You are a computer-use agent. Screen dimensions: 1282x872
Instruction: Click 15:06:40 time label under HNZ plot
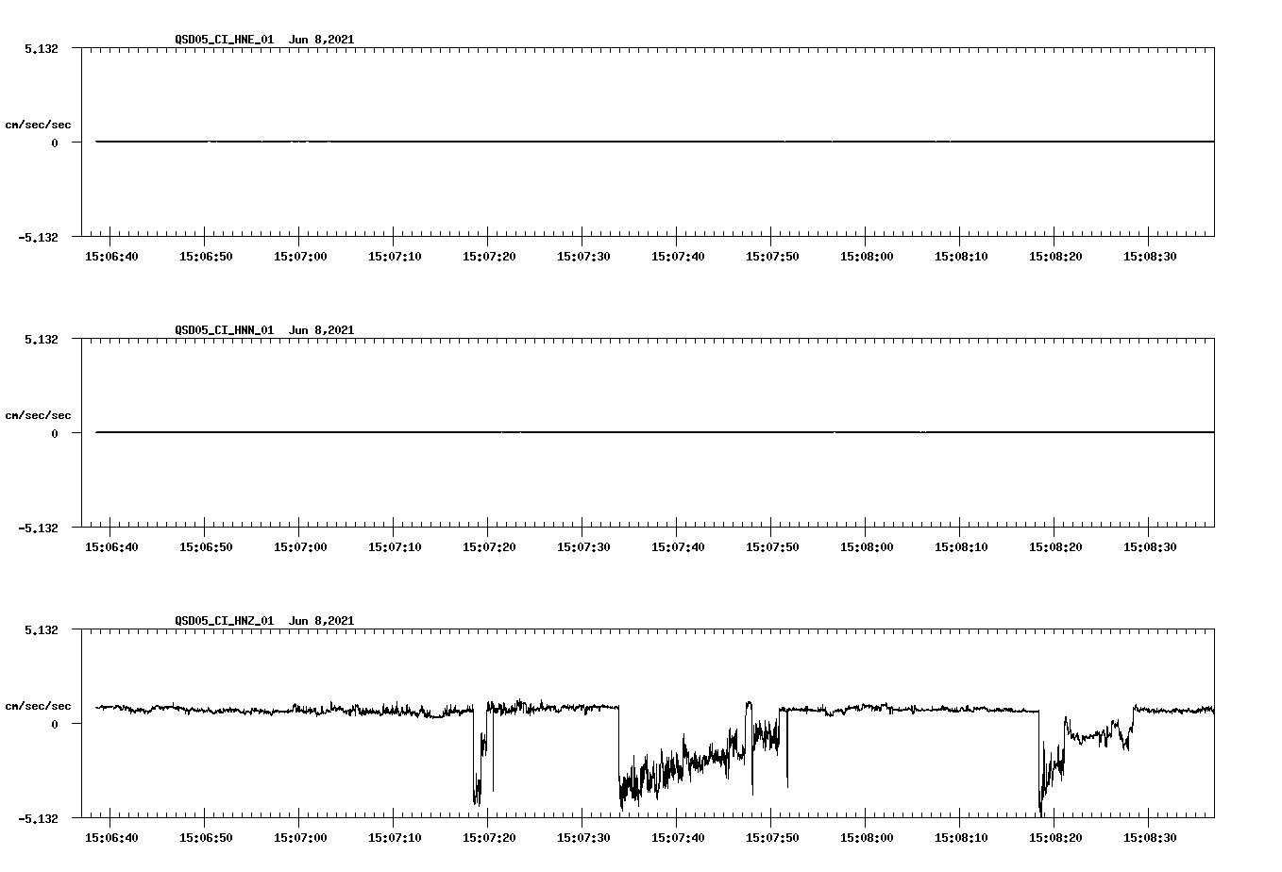tap(111, 838)
